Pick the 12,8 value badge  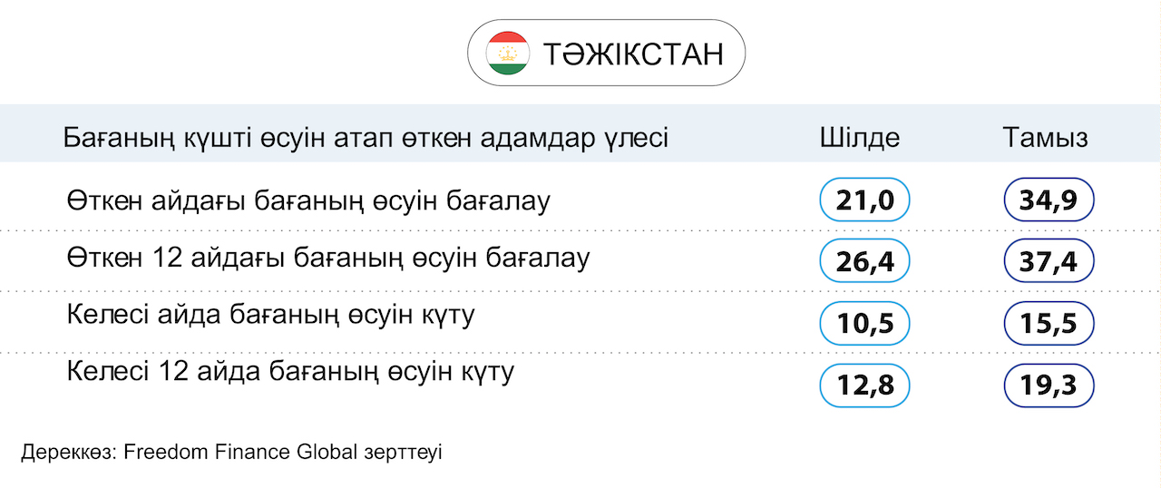click(864, 386)
